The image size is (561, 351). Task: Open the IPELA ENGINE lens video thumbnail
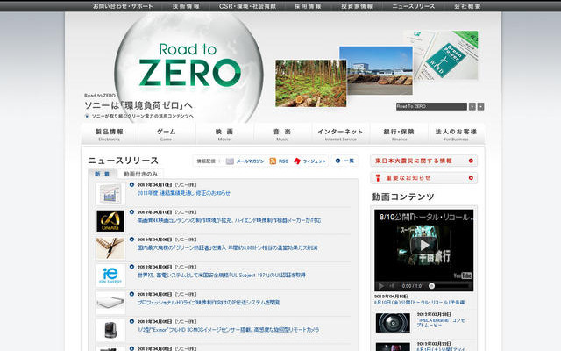[x=393, y=323]
